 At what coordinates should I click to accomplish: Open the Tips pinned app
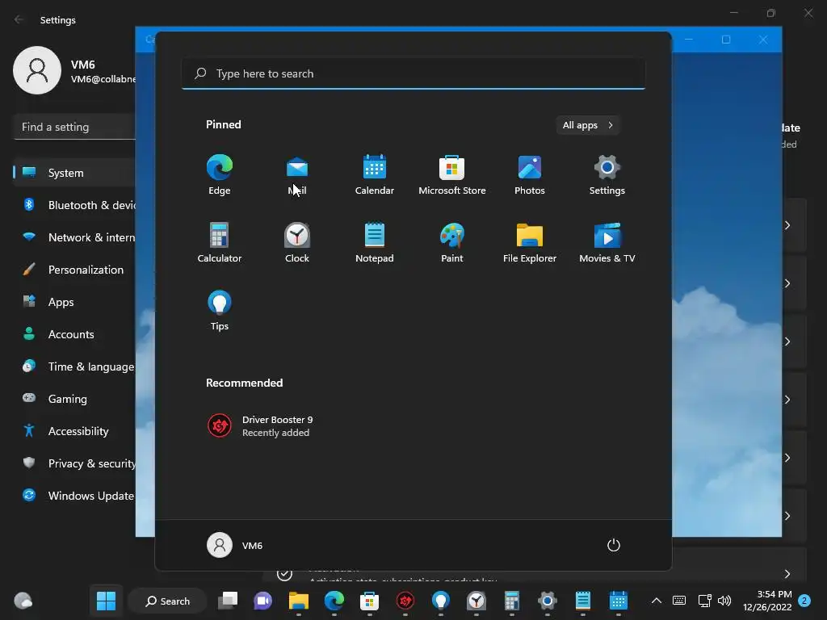point(220,311)
